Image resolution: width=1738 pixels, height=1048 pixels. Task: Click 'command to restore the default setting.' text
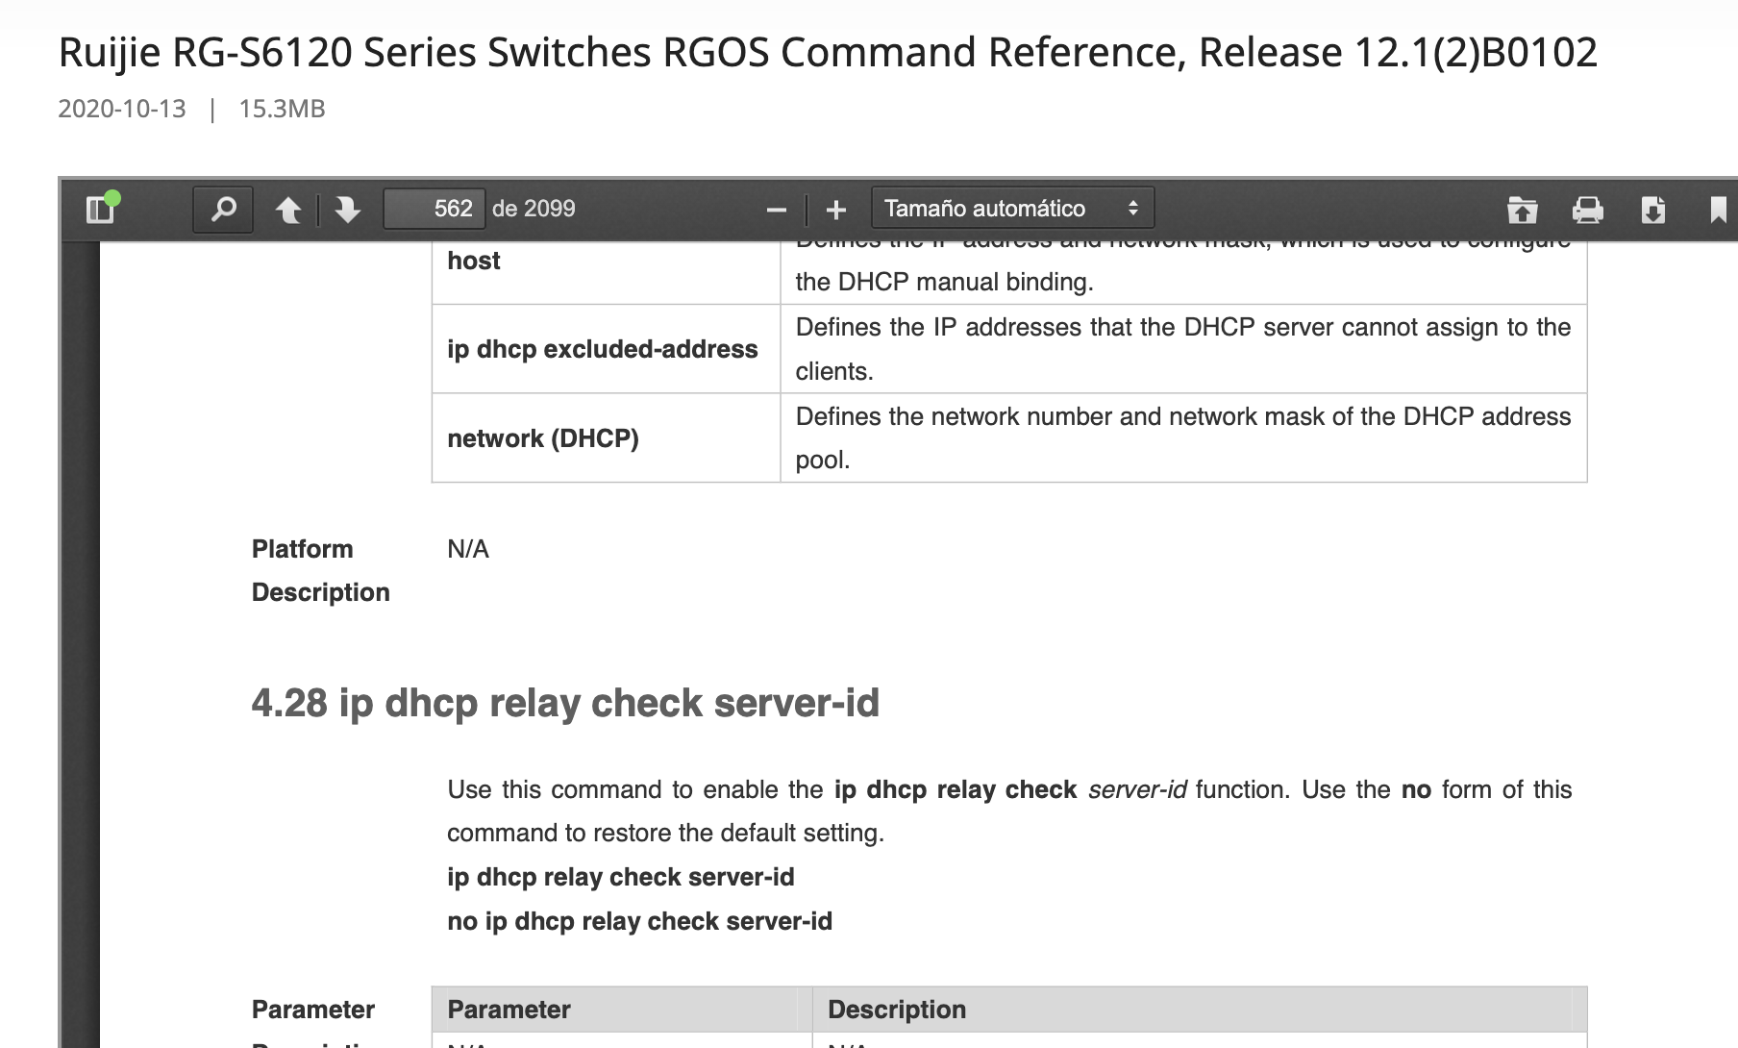point(665,833)
